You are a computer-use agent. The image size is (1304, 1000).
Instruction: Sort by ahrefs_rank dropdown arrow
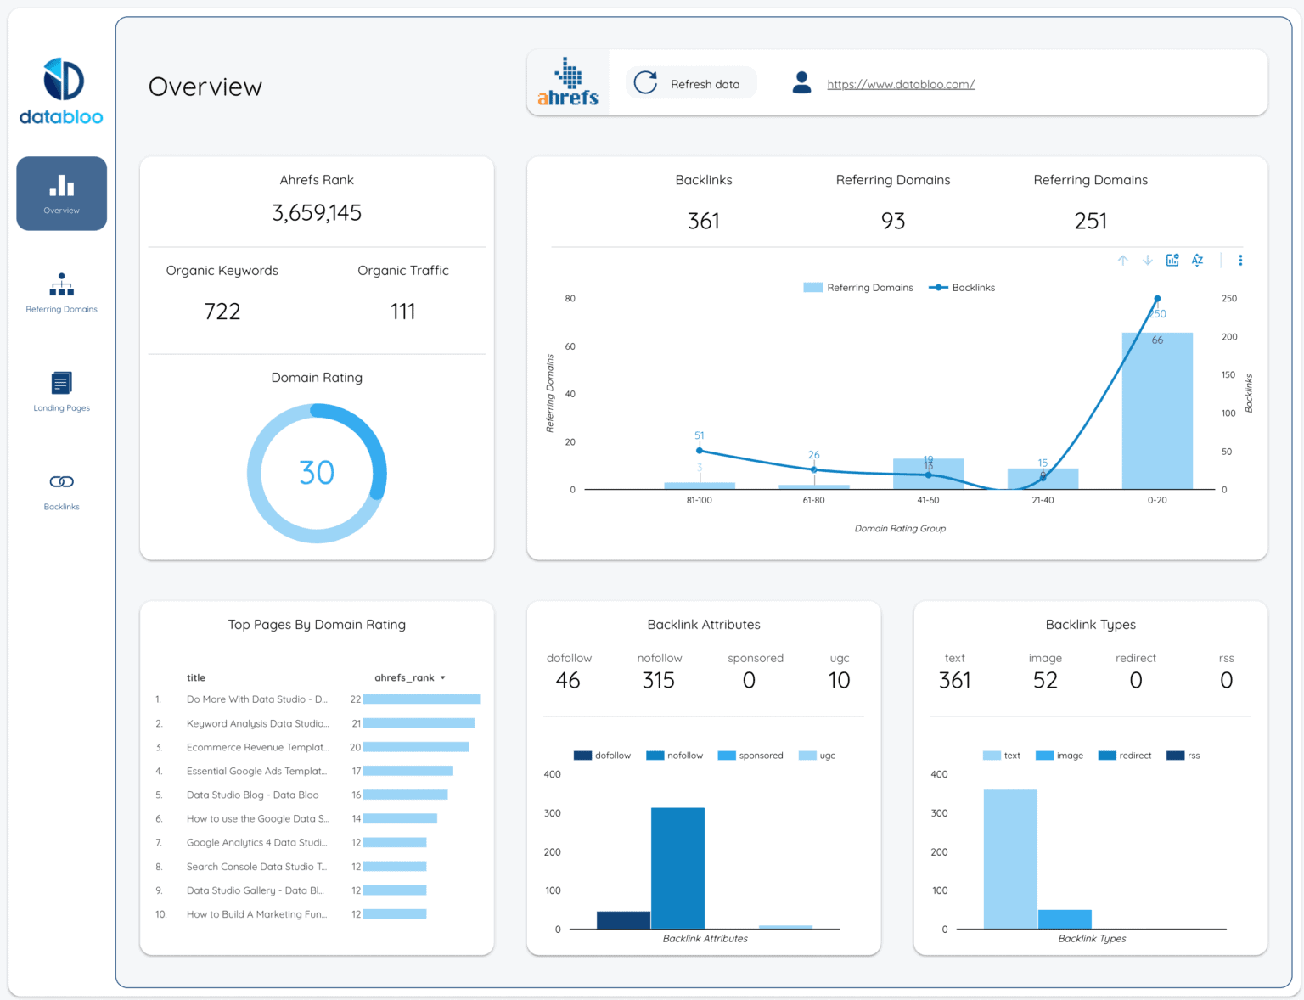(443, 678)
